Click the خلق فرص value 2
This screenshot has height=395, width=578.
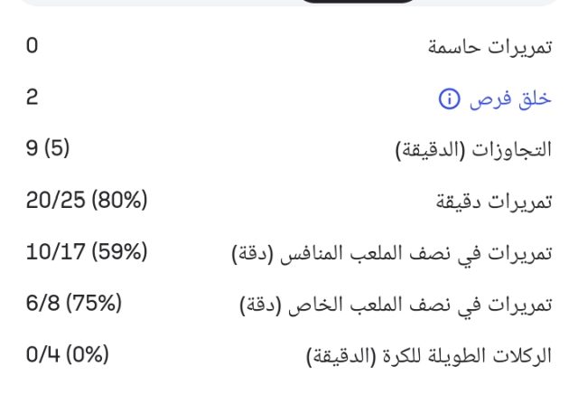(x=32, y=98)
